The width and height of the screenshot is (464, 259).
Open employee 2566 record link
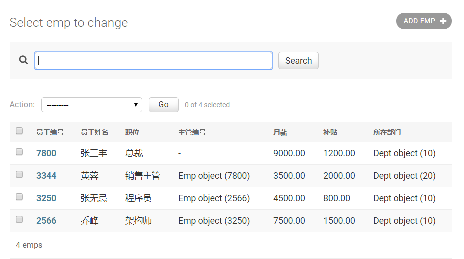tap(46, 221)
